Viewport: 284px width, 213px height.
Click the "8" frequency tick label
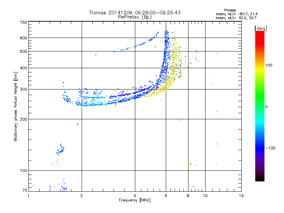(188, 196)
